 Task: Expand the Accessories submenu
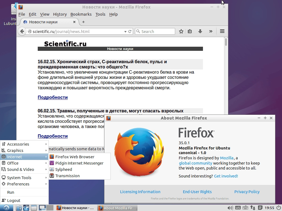coord(25,144)
